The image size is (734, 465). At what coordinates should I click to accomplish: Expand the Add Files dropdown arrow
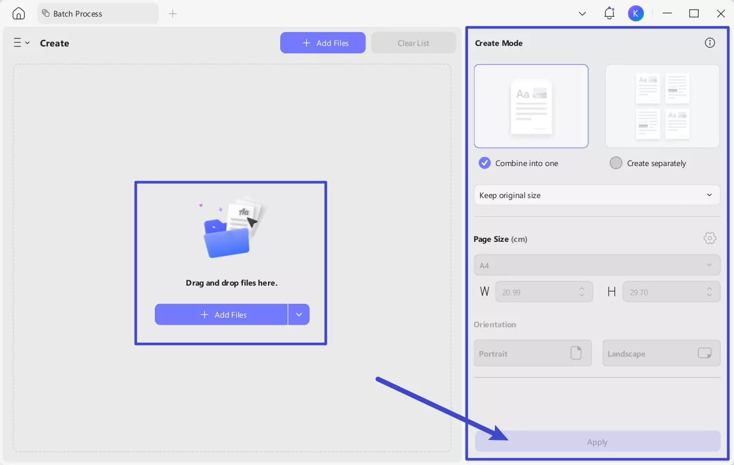point(298,314)
